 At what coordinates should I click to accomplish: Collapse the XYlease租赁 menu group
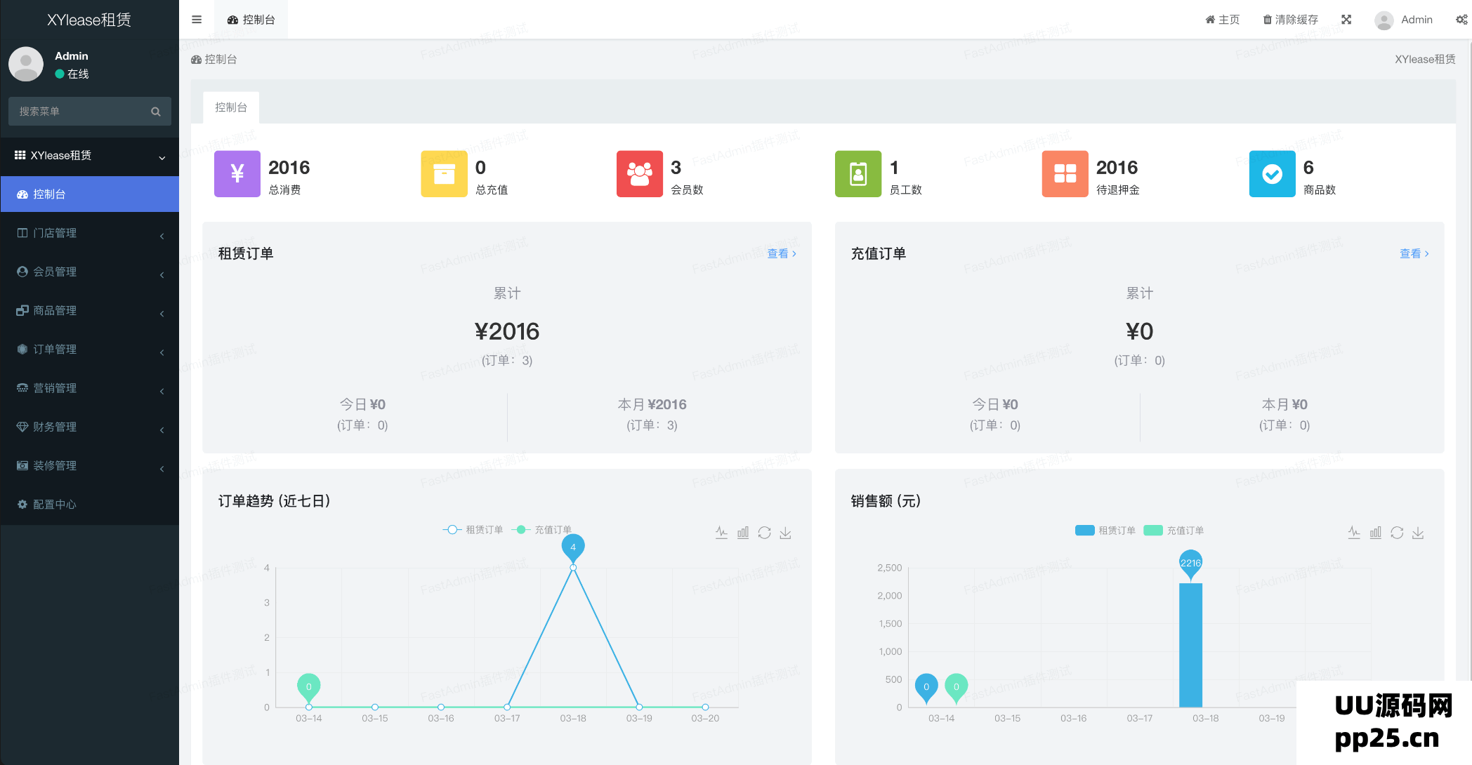point(89,156)
